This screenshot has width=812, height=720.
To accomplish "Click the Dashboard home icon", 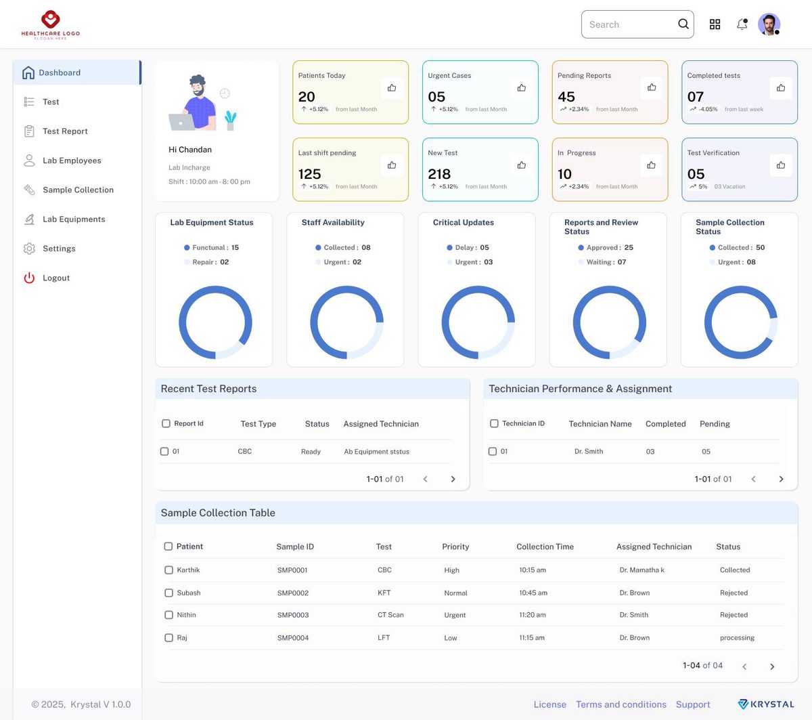I will [28, 72].
